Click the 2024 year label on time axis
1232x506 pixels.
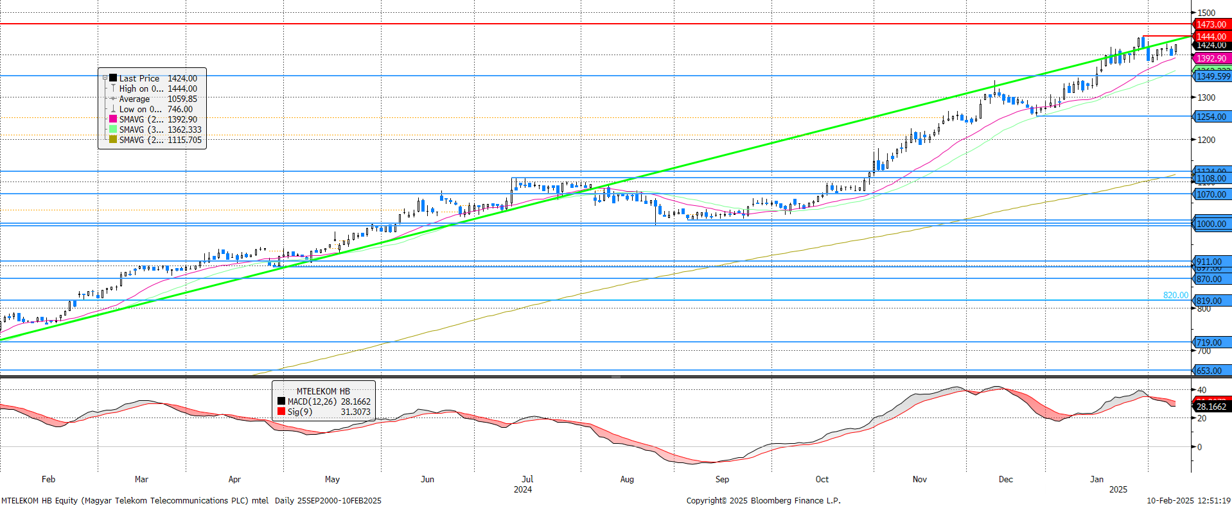[x=523, y=489]
